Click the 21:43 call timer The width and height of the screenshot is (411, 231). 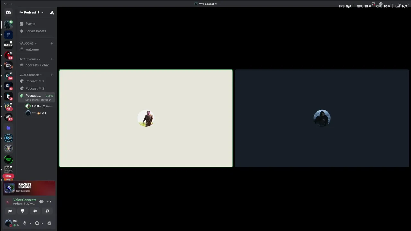(49, 96)
